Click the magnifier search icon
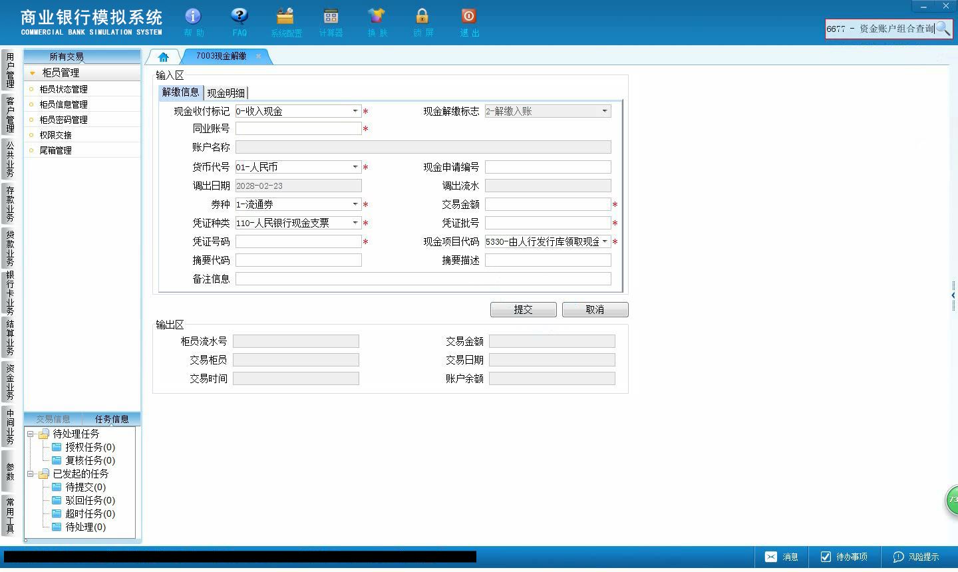958x572 pixels. [943, 29]
